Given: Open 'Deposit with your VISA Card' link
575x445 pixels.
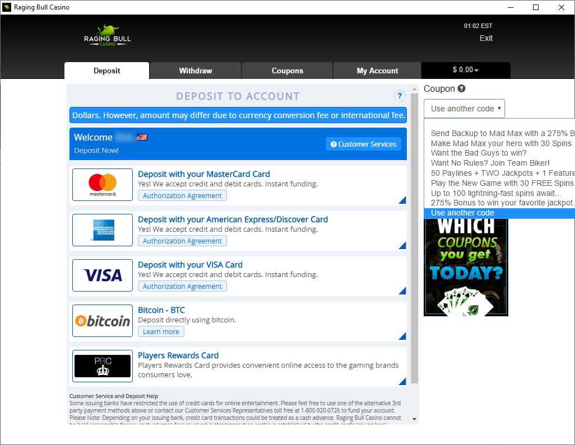Looking at the screenshot, I should (x=190, y=265).
